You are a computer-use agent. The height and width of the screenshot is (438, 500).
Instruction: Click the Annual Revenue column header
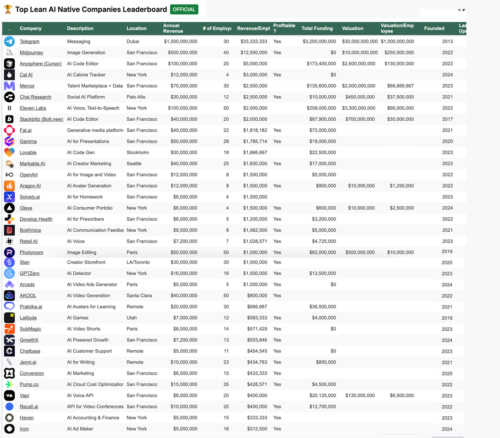173,28
